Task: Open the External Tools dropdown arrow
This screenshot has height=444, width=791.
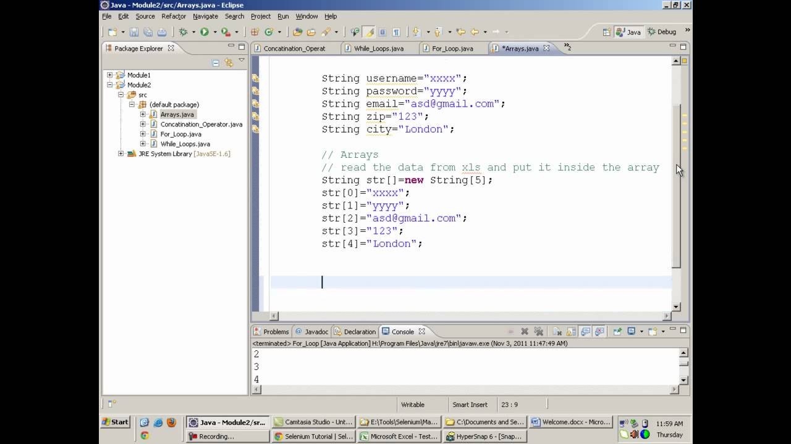Action: 237,32
